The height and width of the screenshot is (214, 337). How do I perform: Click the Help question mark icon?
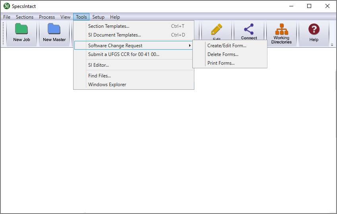pyautogui.click(x=314, y=29)
